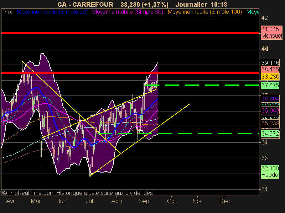Click the "Nov" month on time axis
Image resolution: width=285 pixels, height=213 pixels.
[x=198, y=201]
